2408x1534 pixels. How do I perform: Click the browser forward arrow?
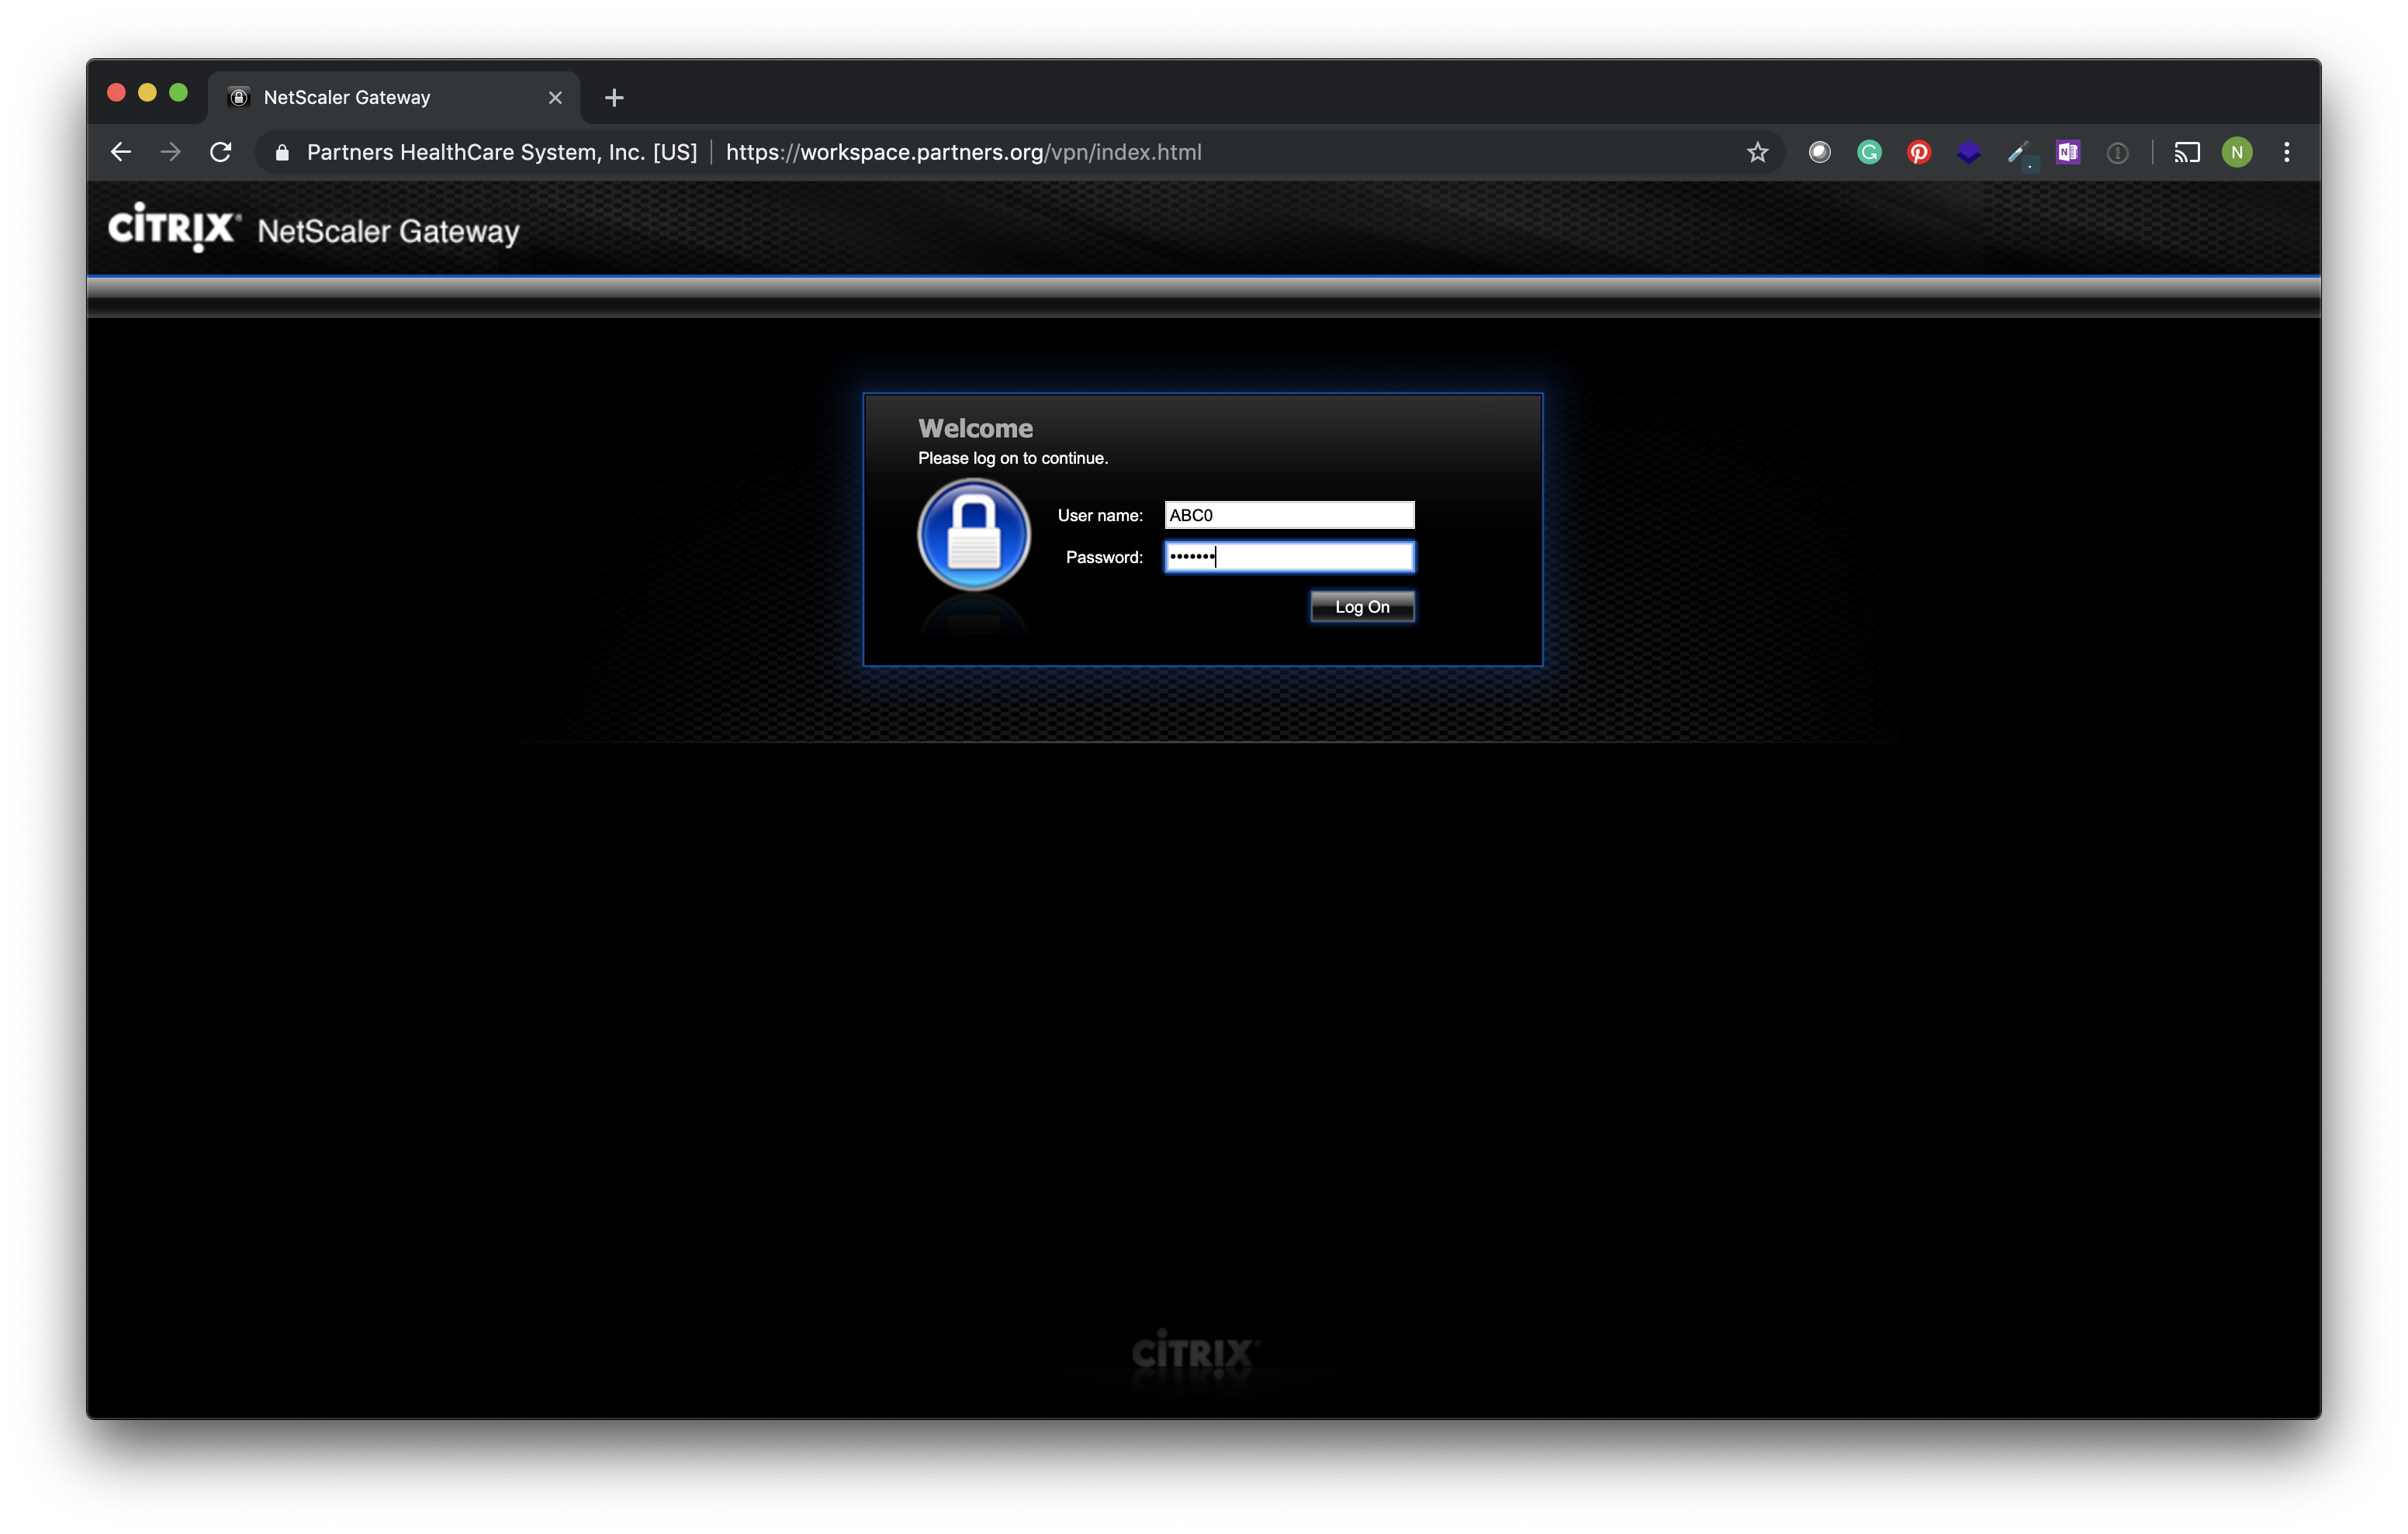pyautogui.click(x=171, y=152)
